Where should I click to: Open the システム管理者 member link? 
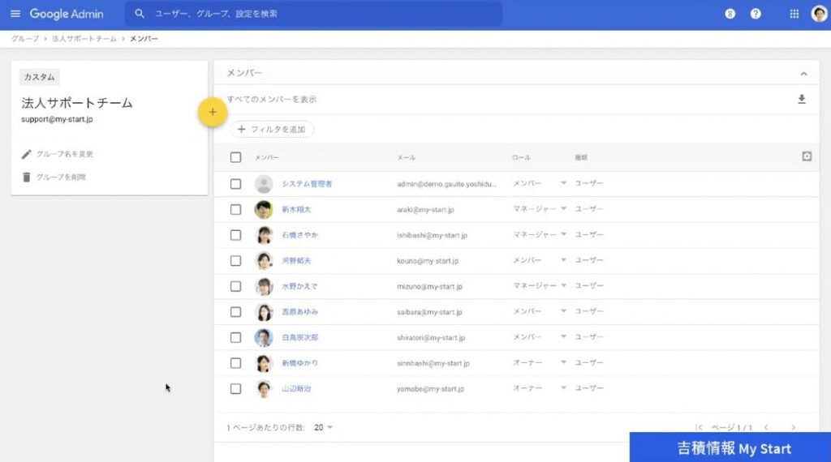307,184
